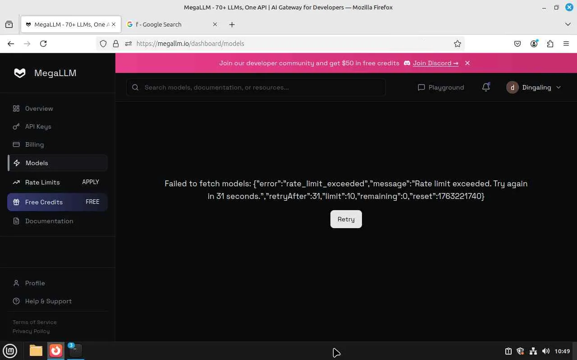Screen dimensions: 577x360
Task: Follow the Join Discord link
Action: [x=435, y=63]
